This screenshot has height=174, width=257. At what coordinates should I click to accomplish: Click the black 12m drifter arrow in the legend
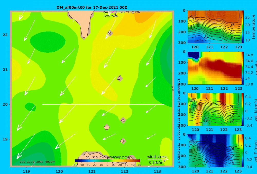point(114,16)
